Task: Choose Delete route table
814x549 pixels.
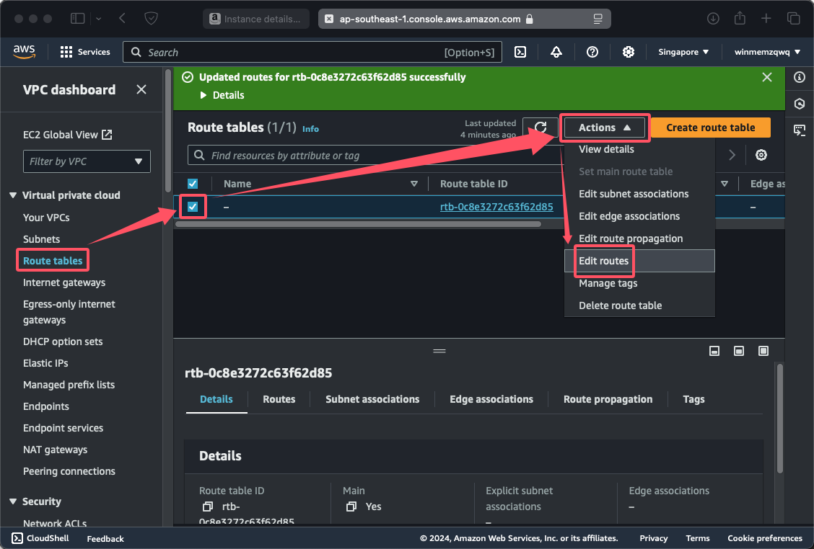Action: (621, 305)
